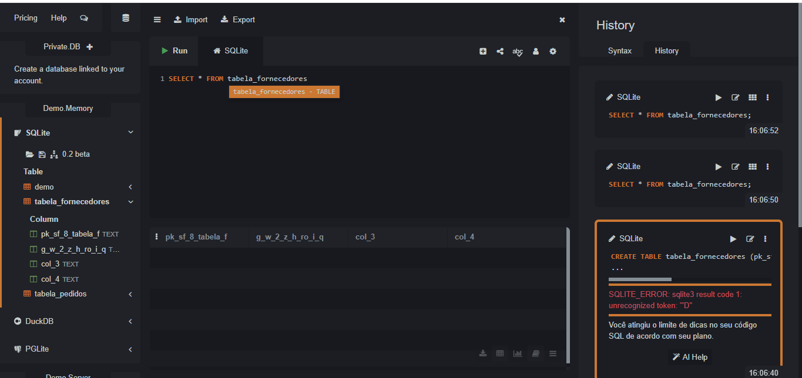Click the col_3 results column header
Viewport: 802px width, 378px height.
397,237
